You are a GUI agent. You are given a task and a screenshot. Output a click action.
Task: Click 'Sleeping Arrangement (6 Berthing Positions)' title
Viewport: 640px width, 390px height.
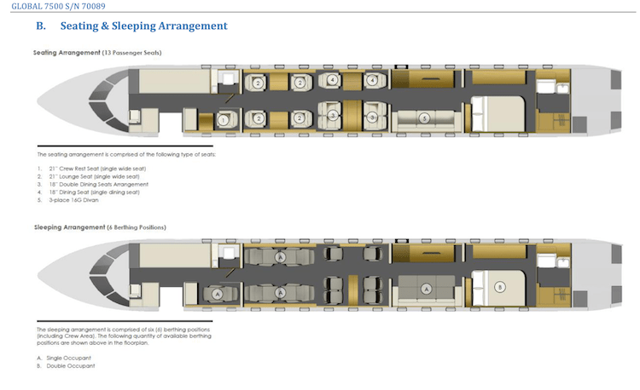pyautogui.click(x=99, y=228)
